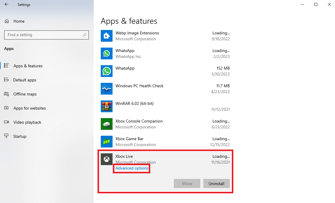Click the Move button for Xbox Live
This screenshot has width=335, height=203.
[187, 184]
